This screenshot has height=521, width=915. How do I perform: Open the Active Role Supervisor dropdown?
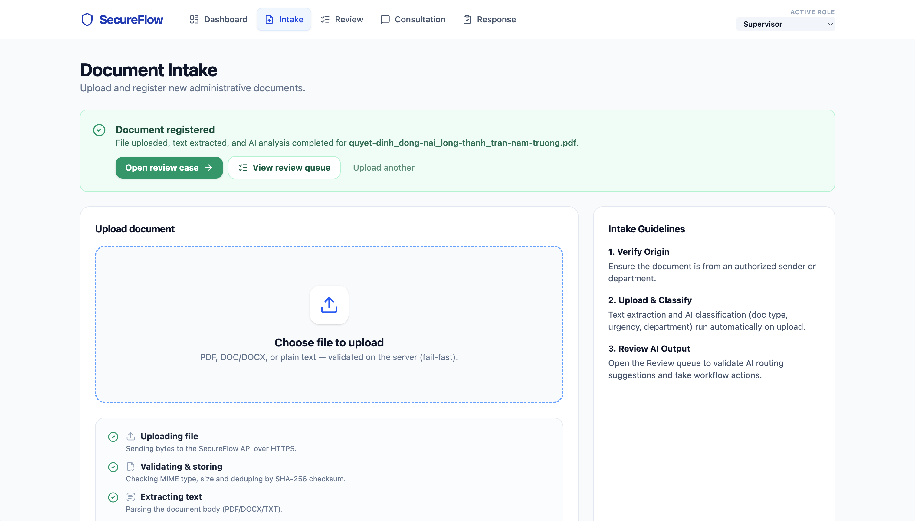785,24
